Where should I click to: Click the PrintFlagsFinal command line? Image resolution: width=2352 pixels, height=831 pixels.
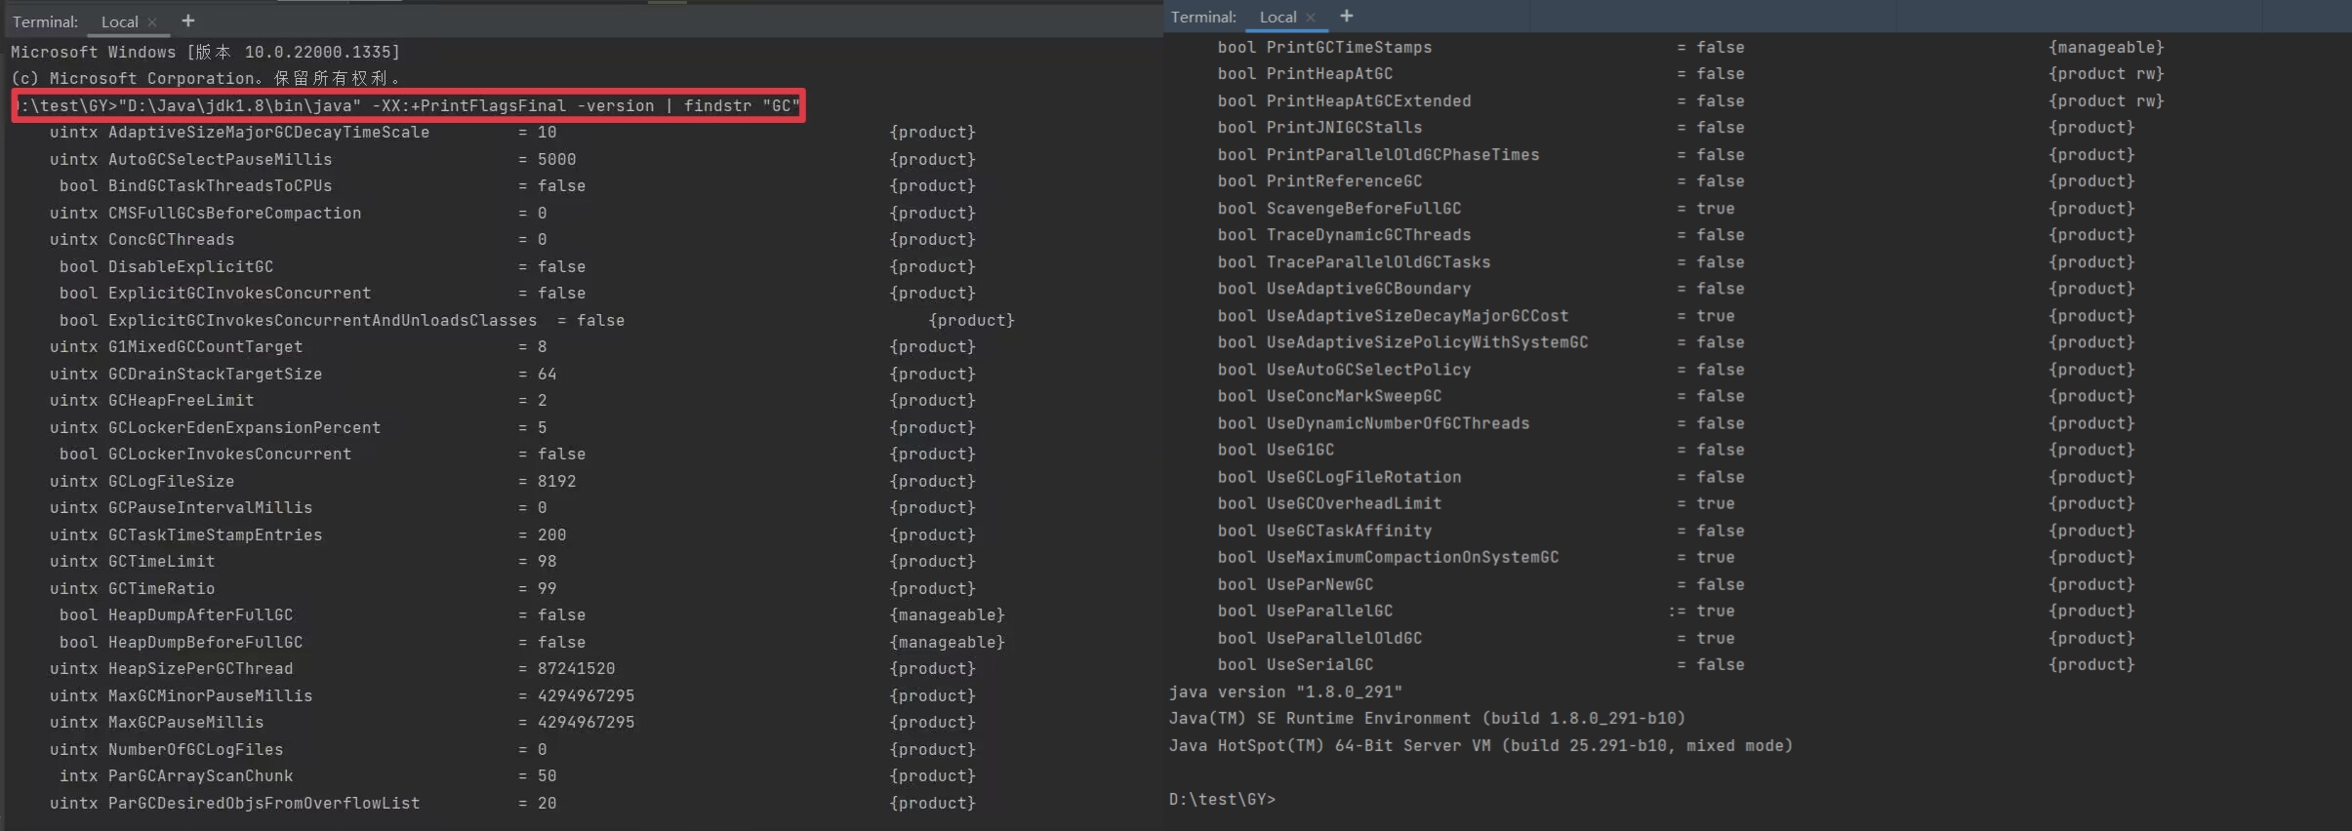click(x=409, y=105)
